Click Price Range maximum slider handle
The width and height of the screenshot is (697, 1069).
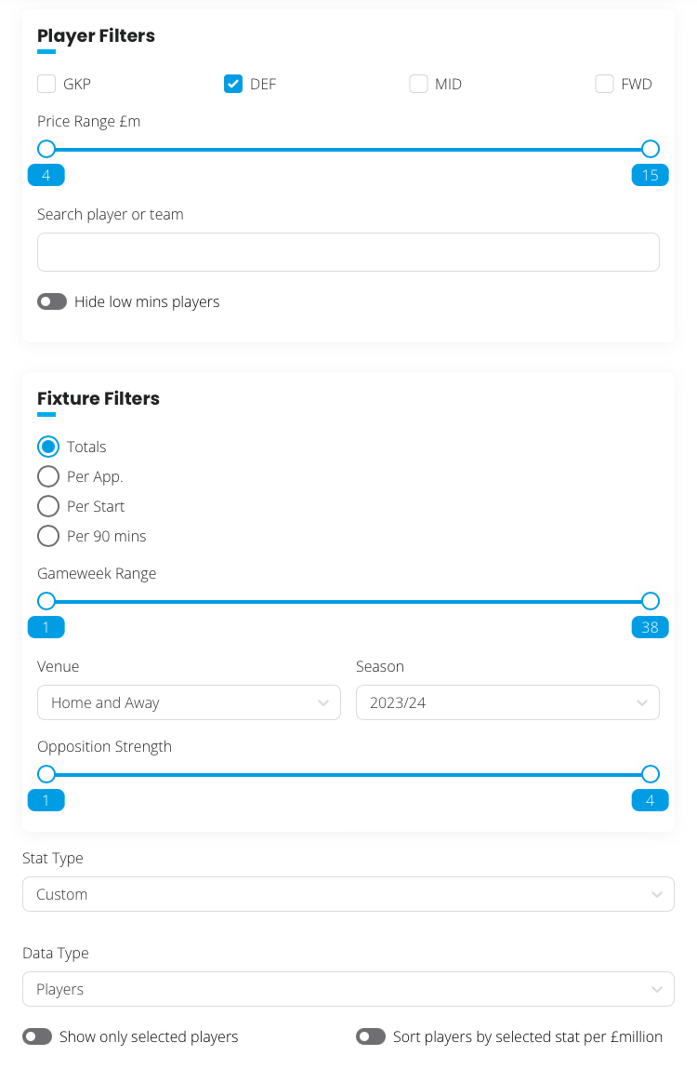pyautogui.click(x=651, y=149)
